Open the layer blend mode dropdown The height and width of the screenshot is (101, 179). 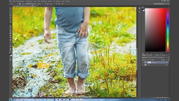pos(149,58)
